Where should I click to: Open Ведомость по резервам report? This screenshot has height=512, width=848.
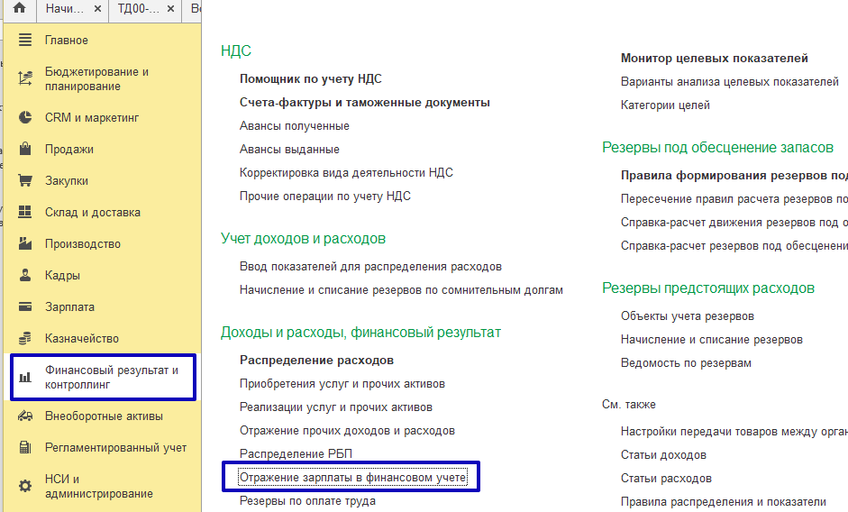(686, 363)
